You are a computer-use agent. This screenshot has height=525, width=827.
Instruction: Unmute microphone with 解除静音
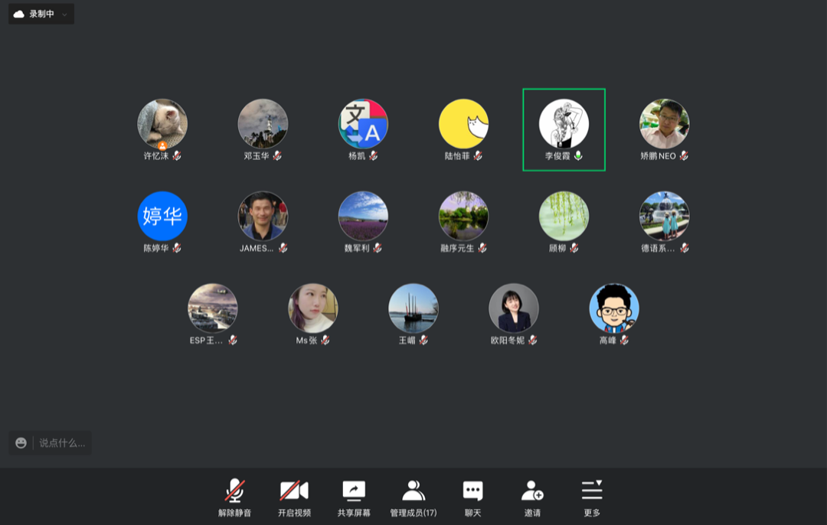[x=234, y=491]
